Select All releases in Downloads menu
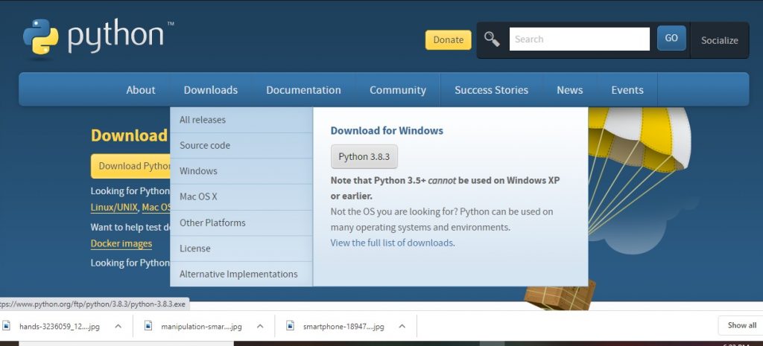 pyautogui.click(x=241, y=120)
